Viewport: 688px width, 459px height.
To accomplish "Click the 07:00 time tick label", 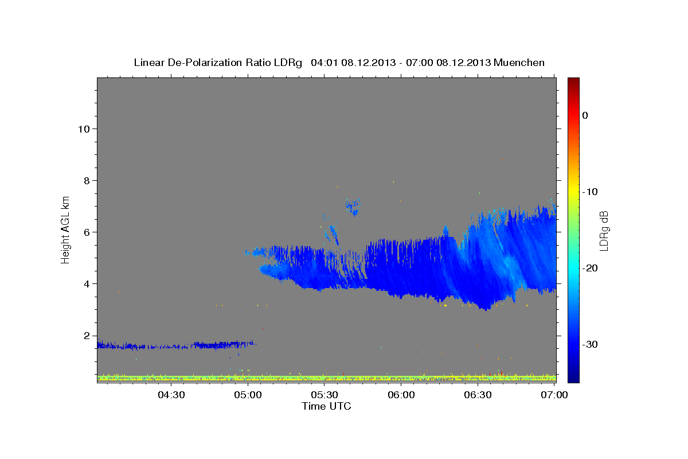I will click(x=554, y=395).
